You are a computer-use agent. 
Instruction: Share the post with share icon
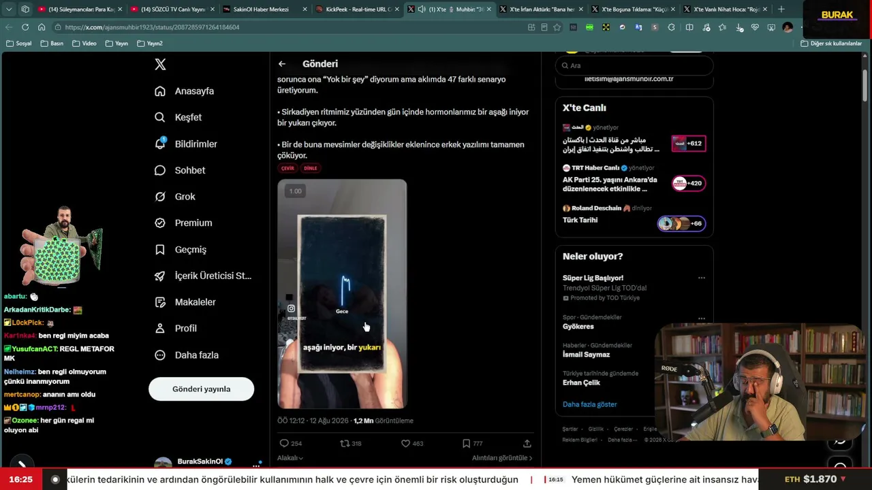(x=527, y=443)
